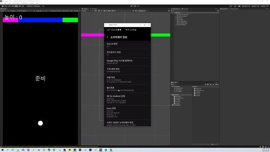Open the File menu
Image resolution: width=270 pixels, height=152 pixels.
pyautogui.click(x=2, y=3)
